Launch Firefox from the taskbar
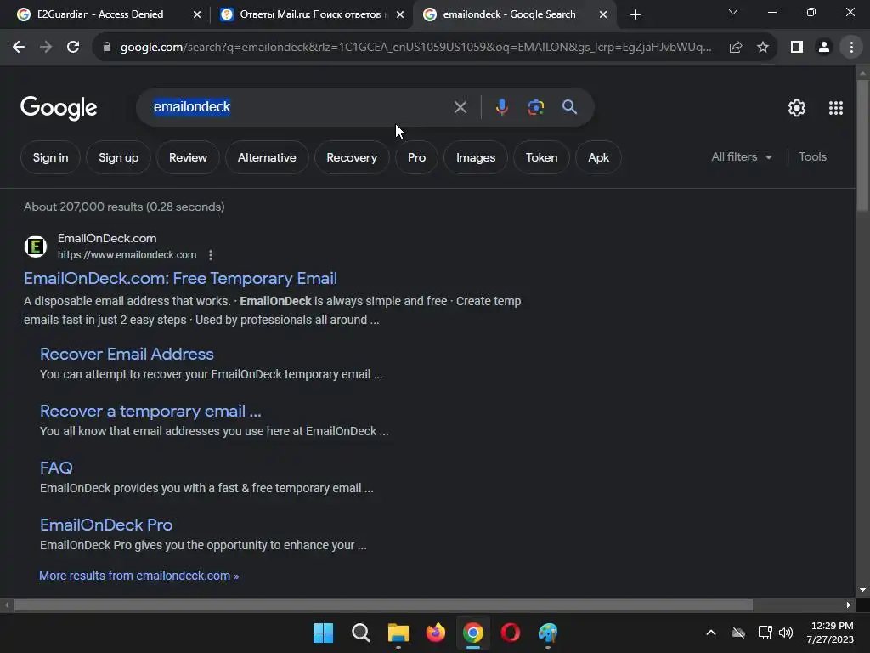Image resolution: width=870 pixels, height=653 pixels. tap(436, 633)
